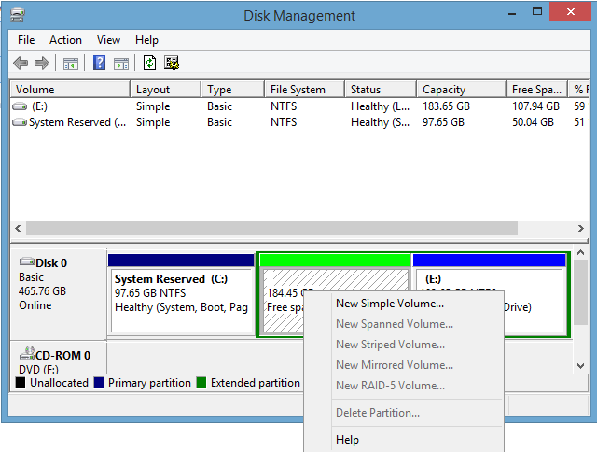Click the grayed-out Delete Partition... entry
Viewport: 597px width, 452px height.
[404, 413]
